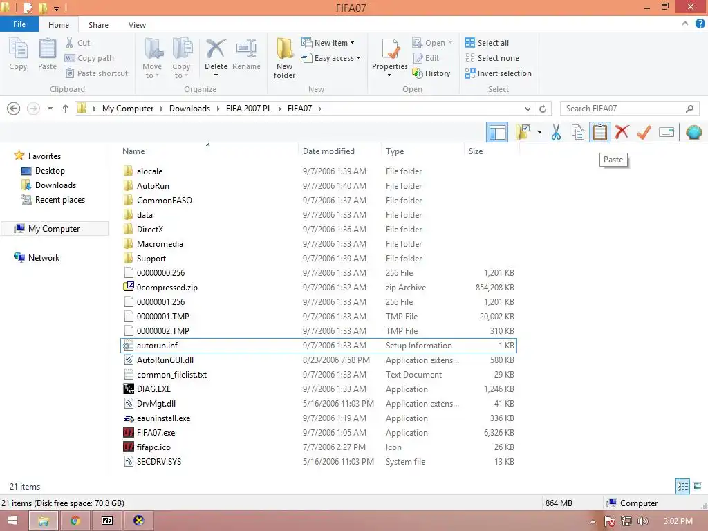Image resolution: width=708 pixels, height=531 pixels.
Task: Collapse the ribbon with the chevron
Action: (x=685, y=24)
